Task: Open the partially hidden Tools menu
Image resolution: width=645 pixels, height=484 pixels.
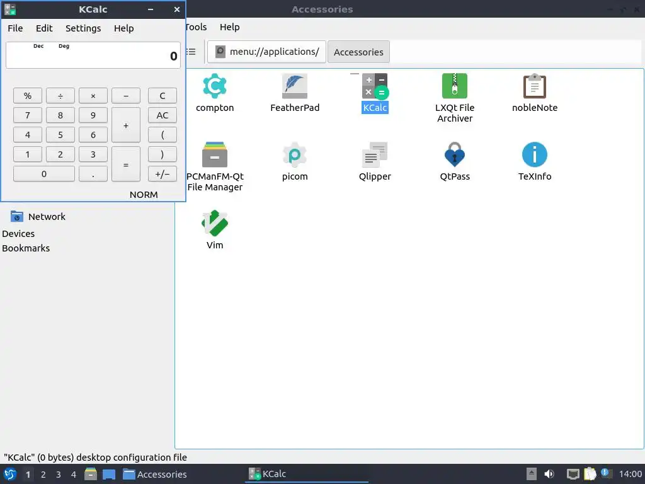Action: [x=197, y=27]
